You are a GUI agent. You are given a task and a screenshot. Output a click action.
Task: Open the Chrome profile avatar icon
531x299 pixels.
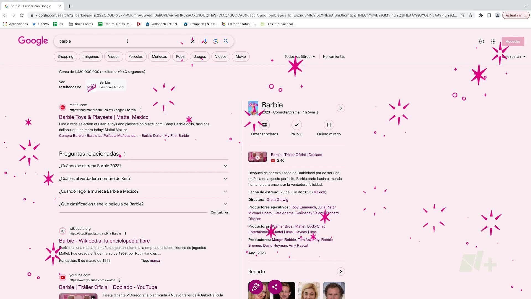pyautogui.click(x=498, y=15)
